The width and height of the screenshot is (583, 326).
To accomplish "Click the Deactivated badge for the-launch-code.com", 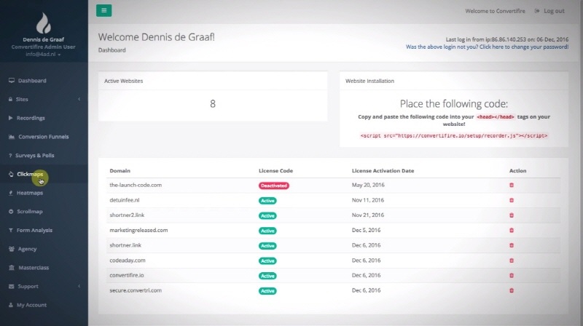I will [274, 186].
